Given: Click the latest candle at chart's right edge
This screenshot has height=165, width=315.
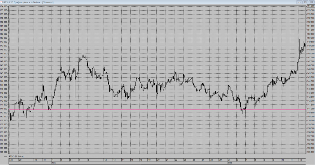Looking at the screenshot, I should pos(305,45).
